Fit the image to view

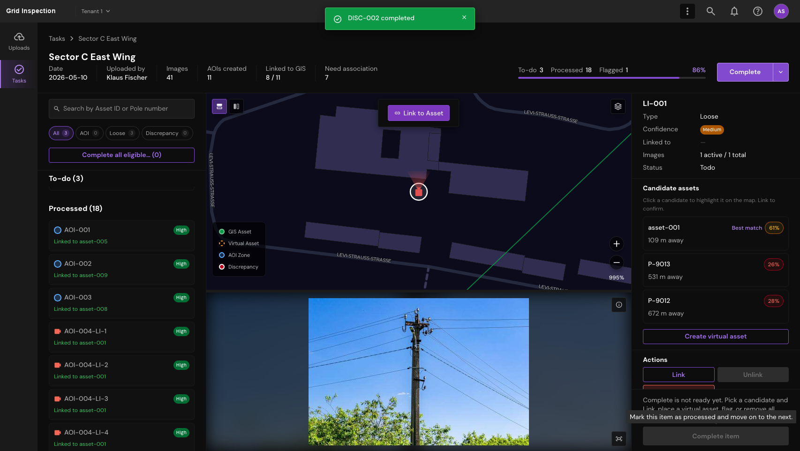click(619, 439)
